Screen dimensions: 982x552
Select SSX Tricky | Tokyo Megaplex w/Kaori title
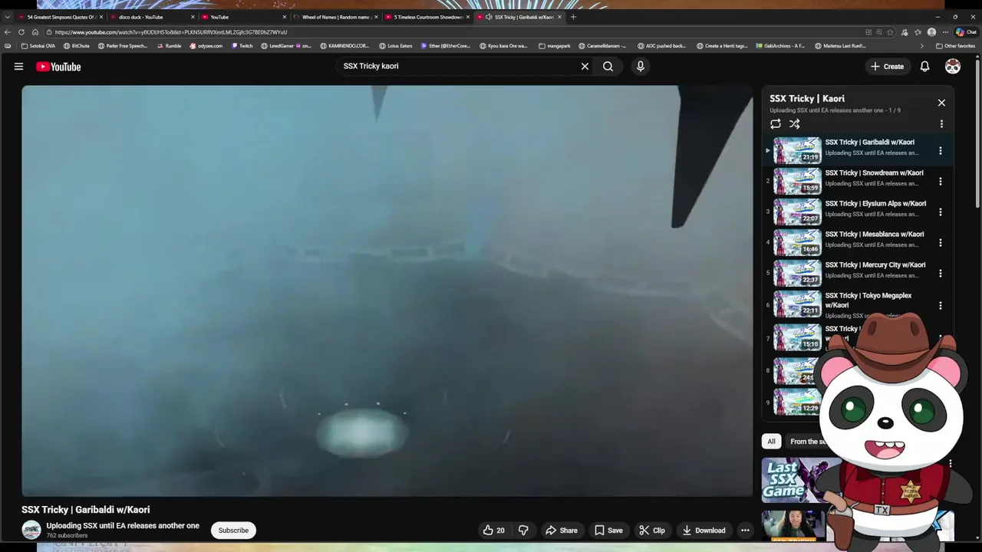click(868, 301)
